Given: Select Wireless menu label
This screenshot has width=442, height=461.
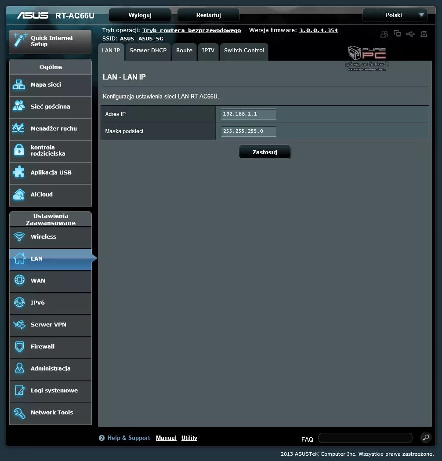Looking at the screenshot, I should click(43, 237).
